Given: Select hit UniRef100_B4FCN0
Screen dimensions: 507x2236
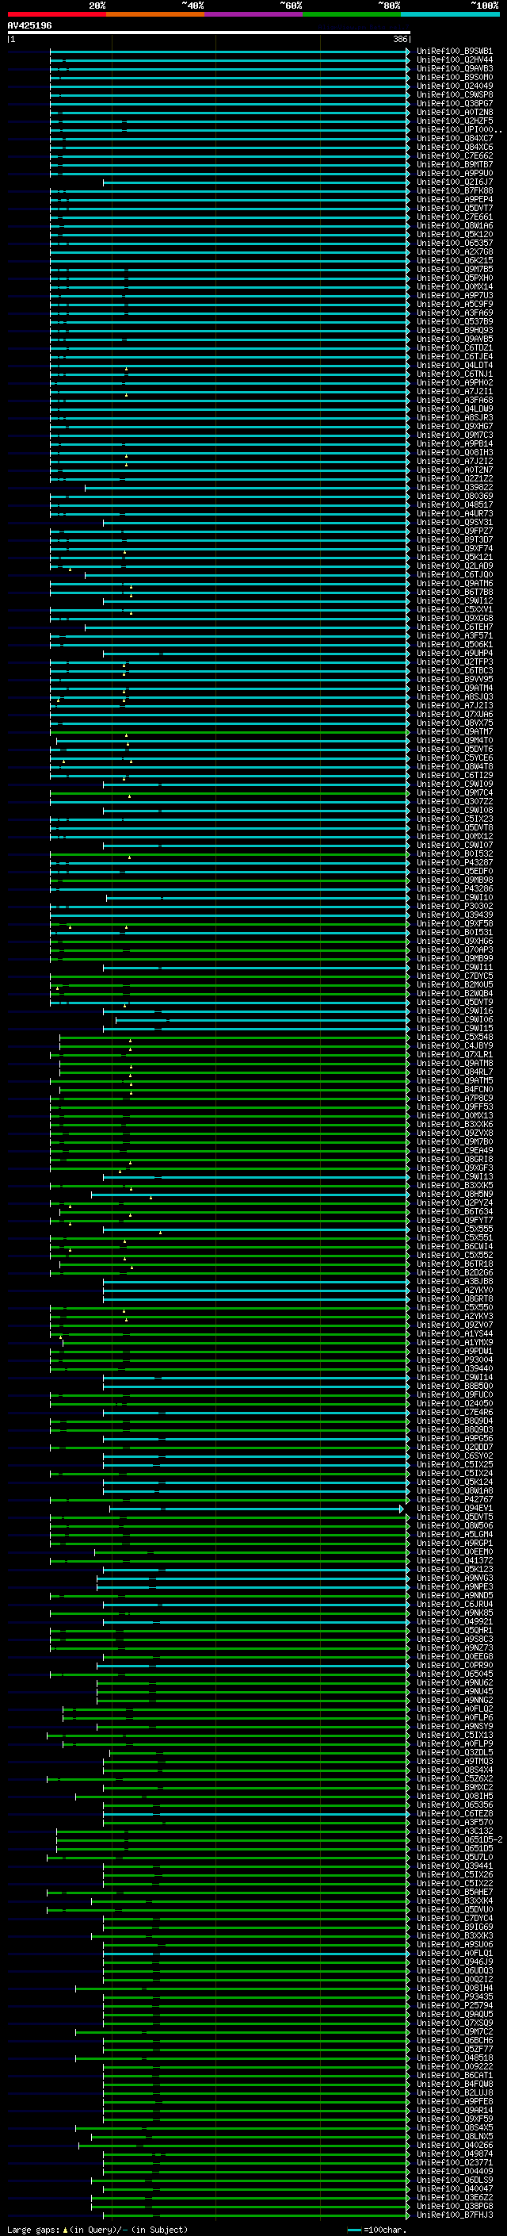Looking at the screenshot, I should pos(455,1089).
